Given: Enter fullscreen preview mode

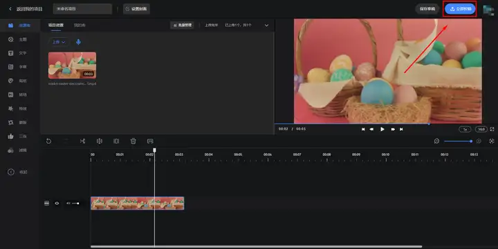Looking at the screenshot, I should click(492, 129).
